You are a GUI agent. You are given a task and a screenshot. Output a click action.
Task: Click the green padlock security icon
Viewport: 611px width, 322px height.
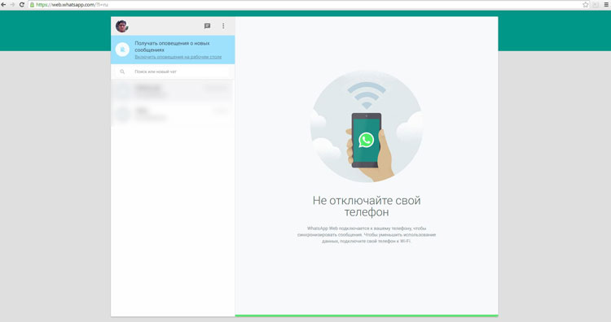(33, 5)
